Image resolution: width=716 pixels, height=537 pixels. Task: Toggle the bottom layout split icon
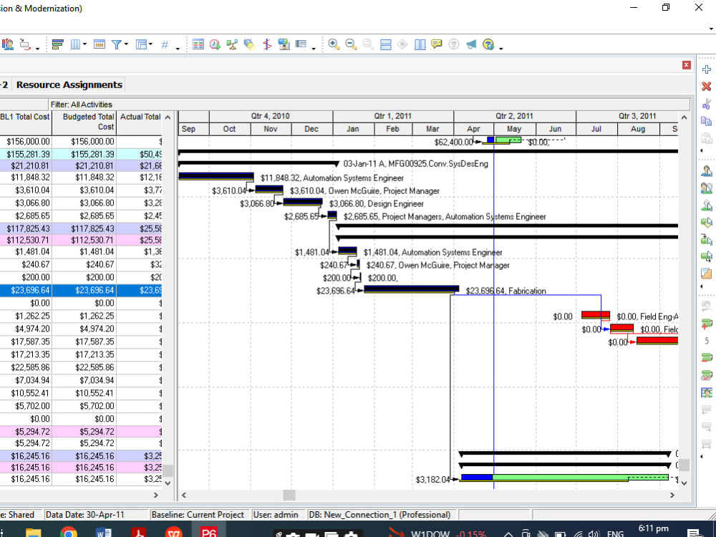(x=386, y=44)
